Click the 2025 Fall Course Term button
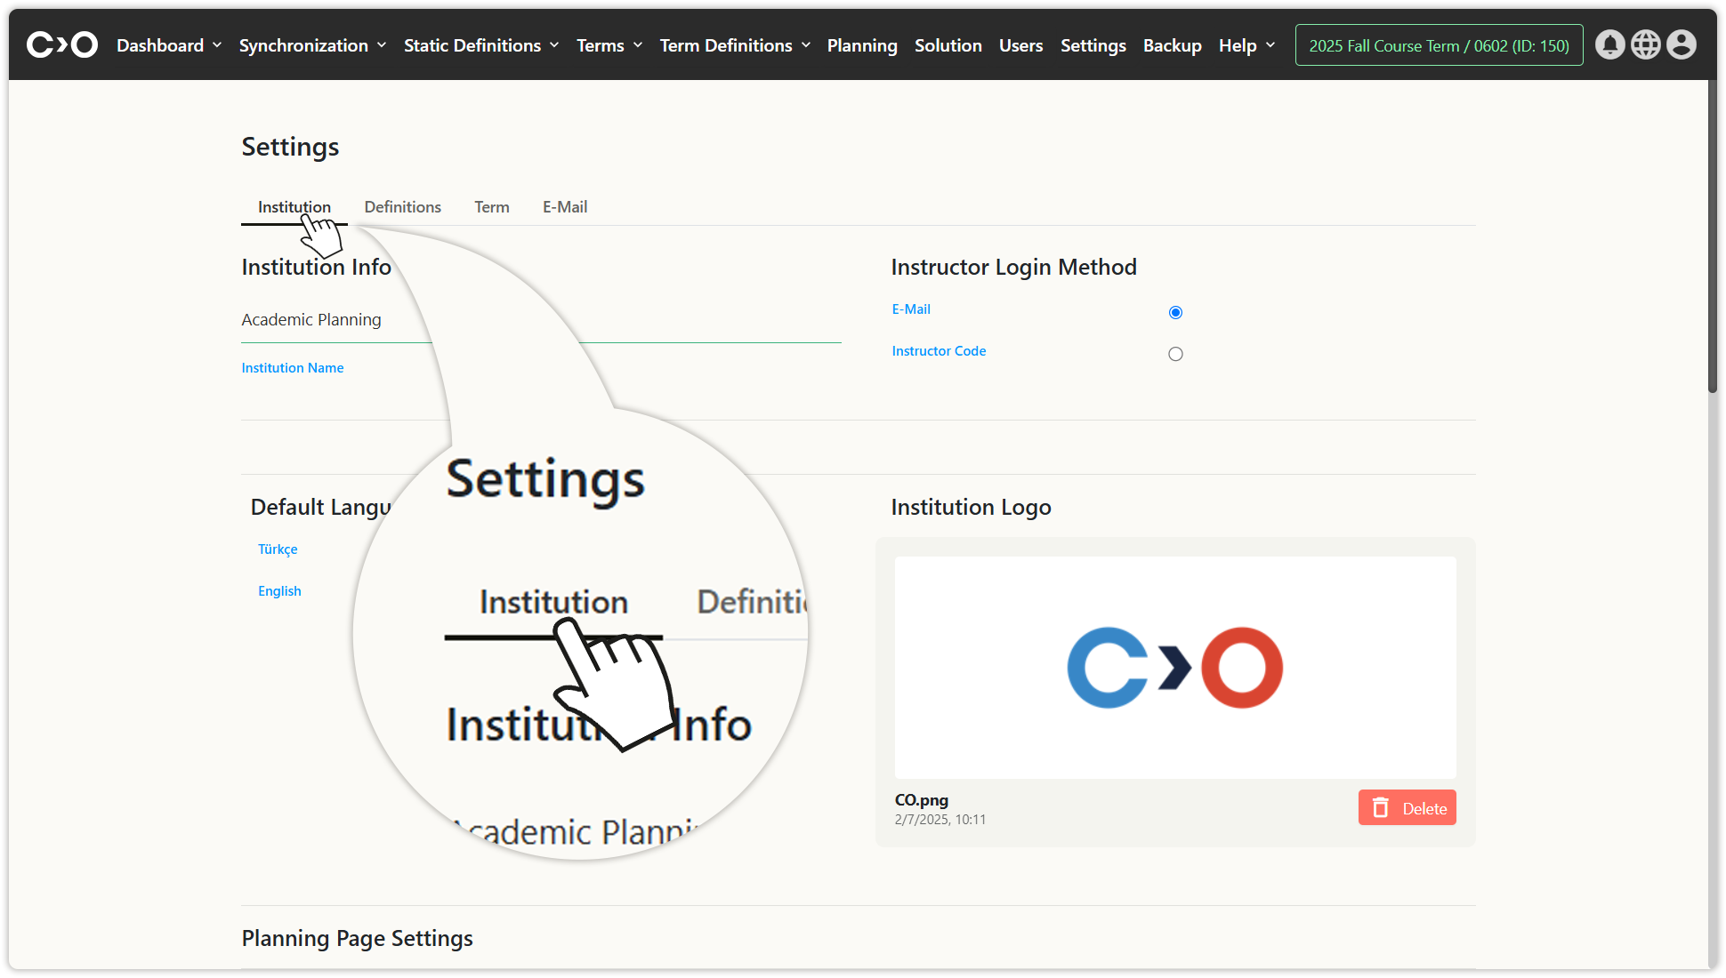 pos(1439,45)
